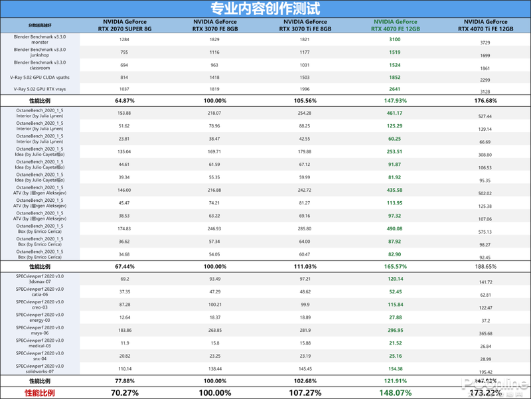Image resolution: width=531 pixels, height=399 pixels.
Task: Select the value 755 in junkshop row
Action: click(124, 52)
